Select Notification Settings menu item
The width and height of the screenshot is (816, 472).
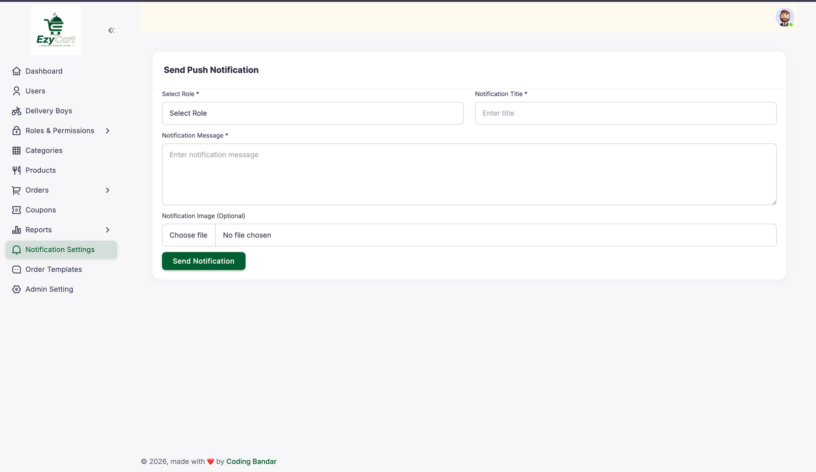tap(61, 250)
